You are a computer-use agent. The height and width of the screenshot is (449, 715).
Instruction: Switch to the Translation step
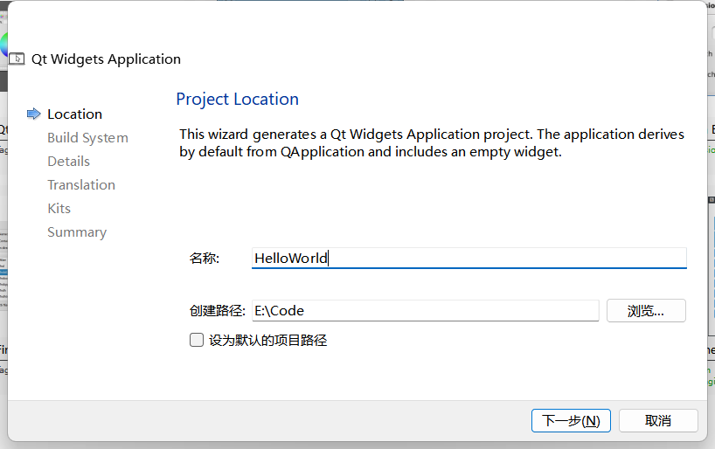point(81,184)
